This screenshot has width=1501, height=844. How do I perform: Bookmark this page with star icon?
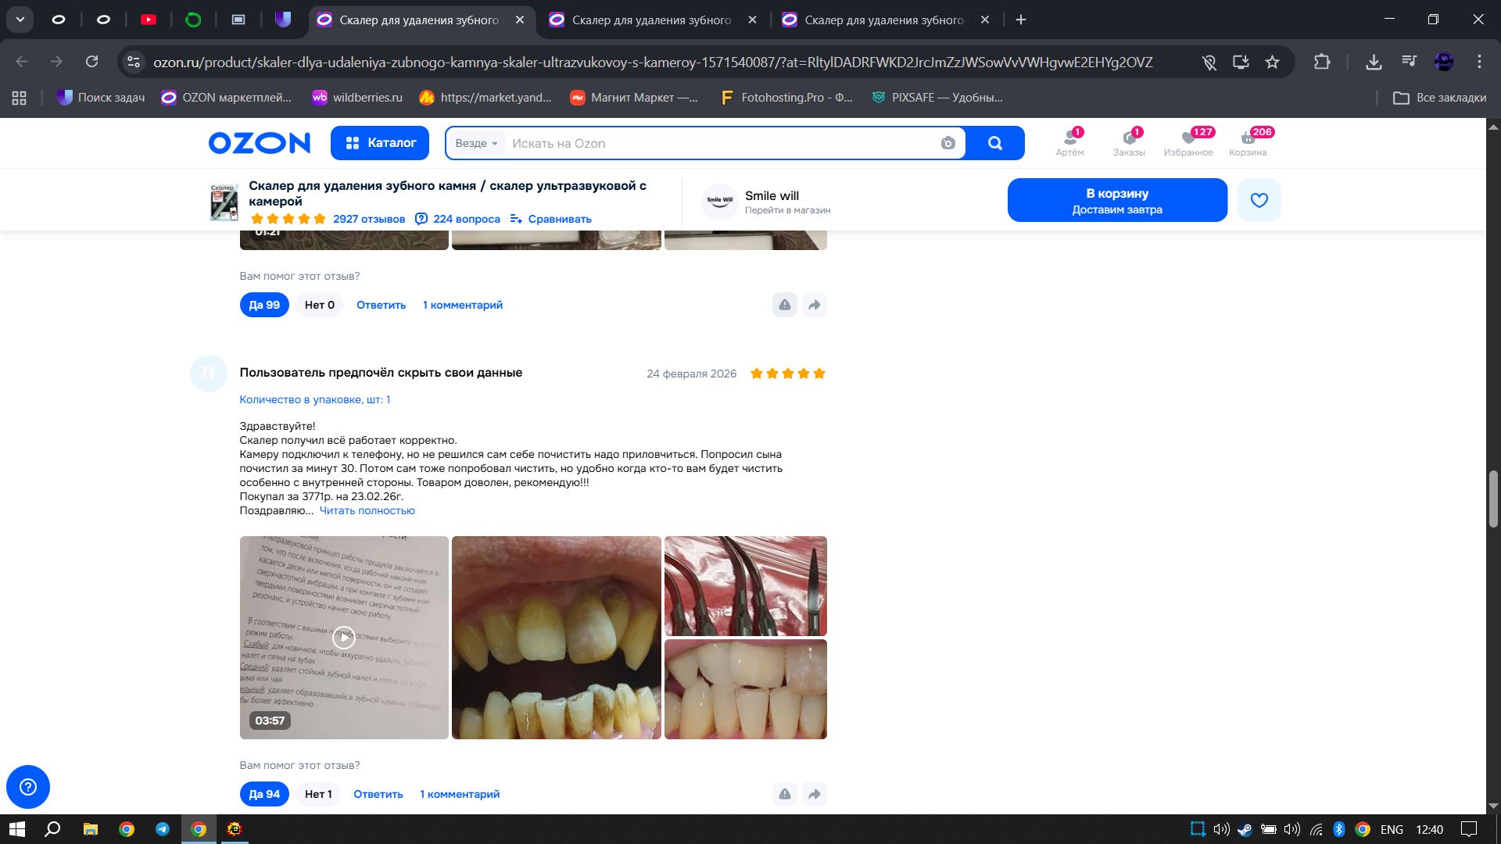pyautogui.click(x=1272, y=62)
